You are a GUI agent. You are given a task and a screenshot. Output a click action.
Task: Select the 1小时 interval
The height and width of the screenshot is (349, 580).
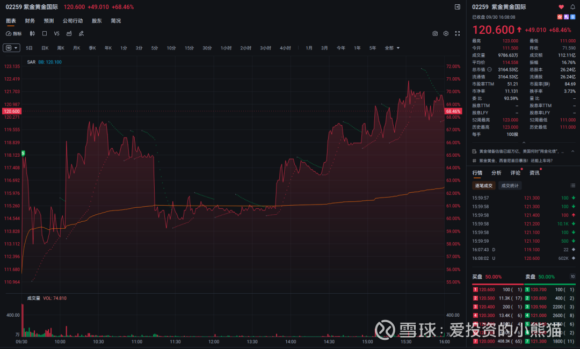coord(226,48)
